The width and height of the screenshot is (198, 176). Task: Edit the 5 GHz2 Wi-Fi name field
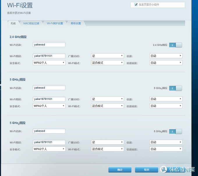point(49,131)
